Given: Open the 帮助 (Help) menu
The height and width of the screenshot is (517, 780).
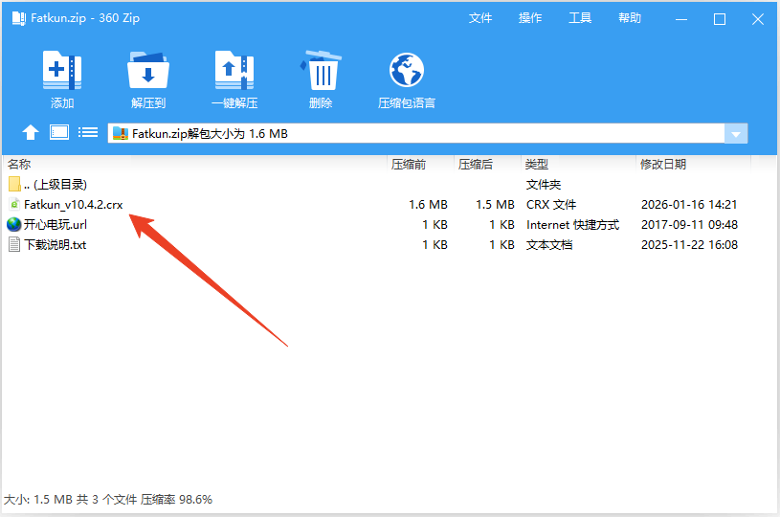Looking at the screenshot, I should tap(630, 18).
